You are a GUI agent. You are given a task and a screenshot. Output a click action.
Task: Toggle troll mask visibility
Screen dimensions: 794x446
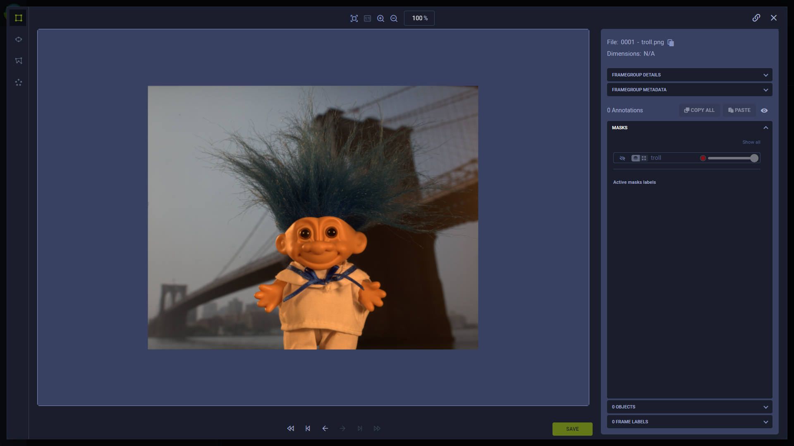622,158
